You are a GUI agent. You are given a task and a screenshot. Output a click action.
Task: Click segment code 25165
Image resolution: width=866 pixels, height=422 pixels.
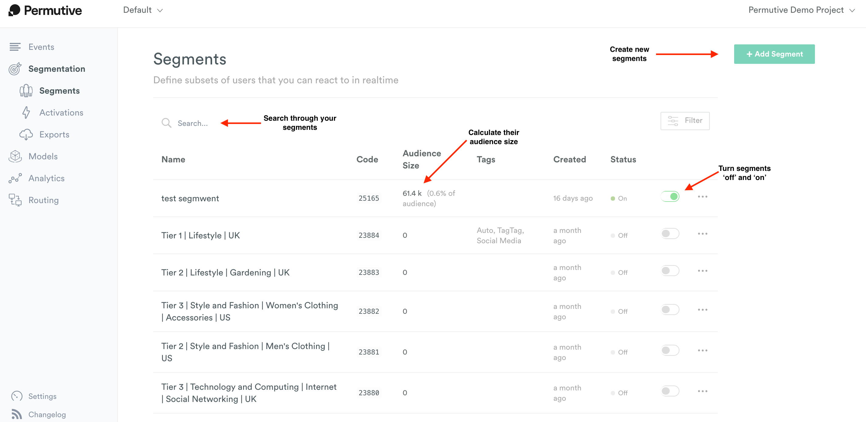tap(369, 199)
